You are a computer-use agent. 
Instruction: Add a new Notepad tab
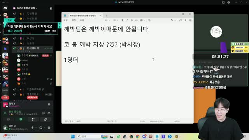click(106, 16)
